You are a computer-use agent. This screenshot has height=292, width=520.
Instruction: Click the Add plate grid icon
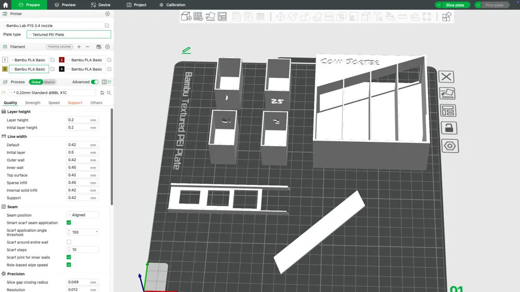click(198, 17)
